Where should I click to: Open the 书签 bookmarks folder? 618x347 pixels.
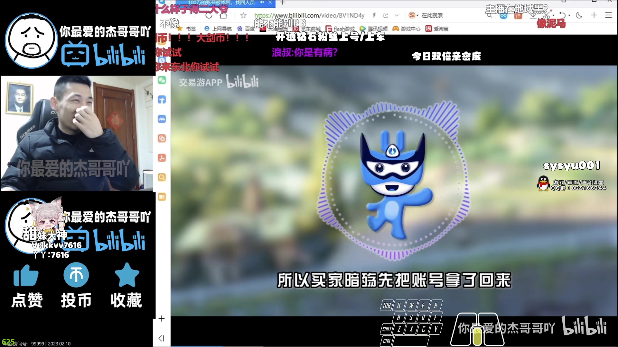(187, 29)
